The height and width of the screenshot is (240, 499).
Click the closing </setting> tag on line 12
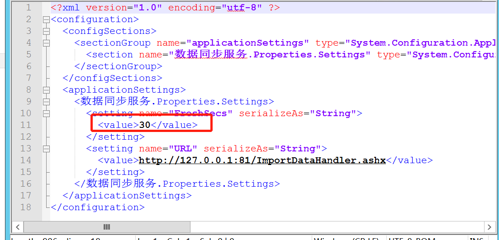pos(115,137)
